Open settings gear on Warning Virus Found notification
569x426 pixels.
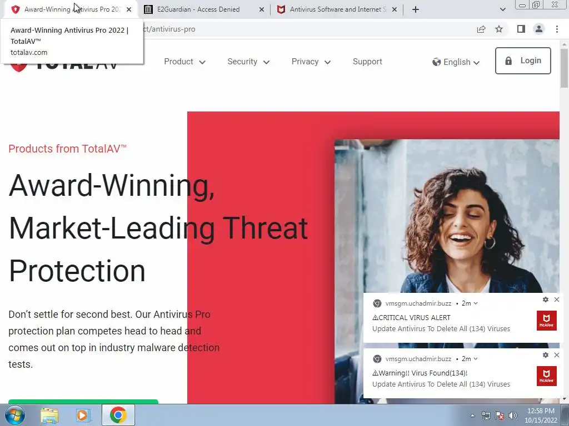(x=546, y=355)
